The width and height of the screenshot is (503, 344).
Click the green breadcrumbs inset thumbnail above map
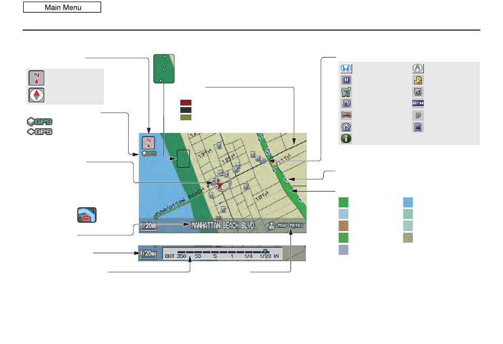(x=164, y=69)
